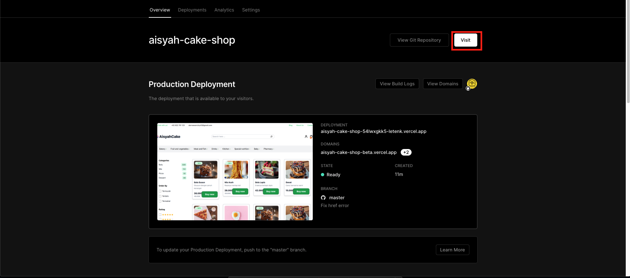The image size is (630, 278).
Task: Click the GitHub icon beside master branch
Action: point(323,198)
